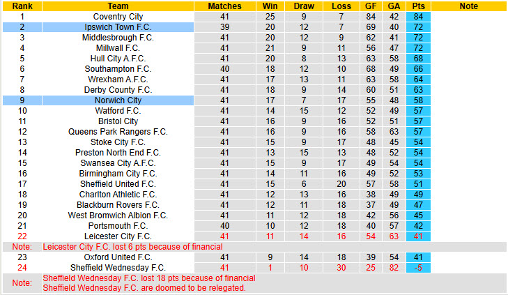
Task: Click the Oxford United F.C. team name
Action: [118, 257]
